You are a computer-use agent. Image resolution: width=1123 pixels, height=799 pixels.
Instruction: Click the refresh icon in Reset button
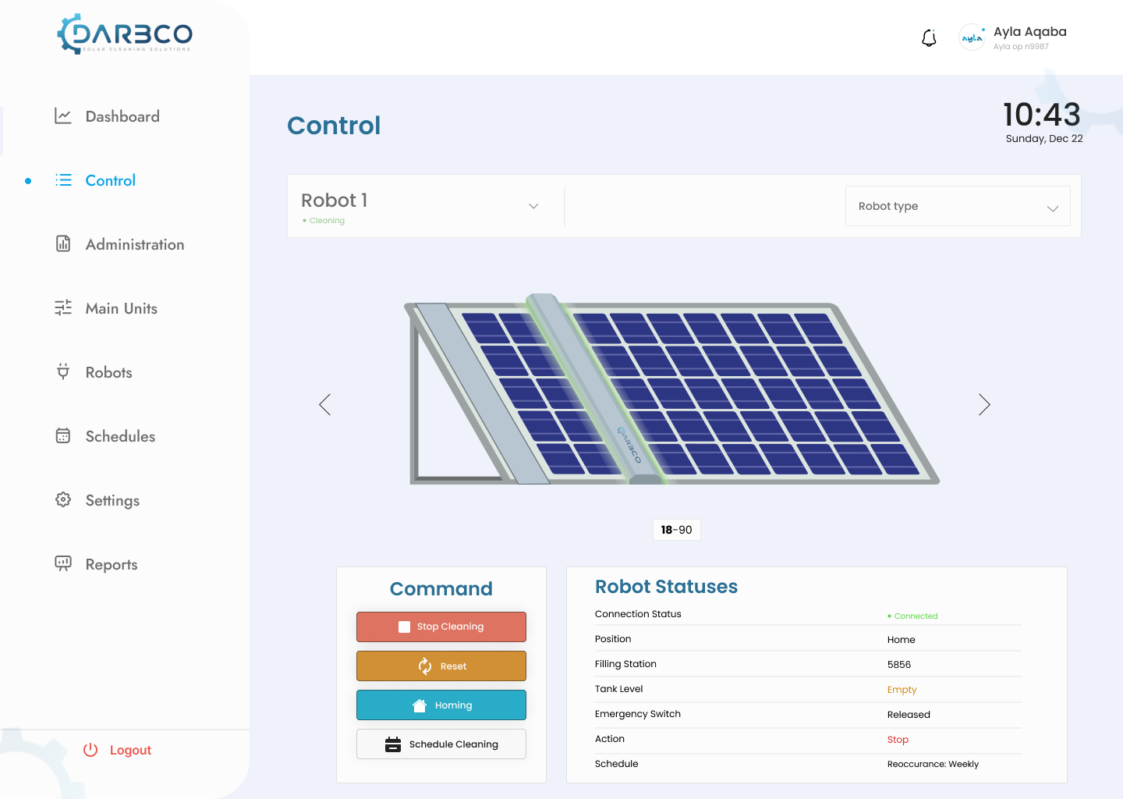click(425, 666)
